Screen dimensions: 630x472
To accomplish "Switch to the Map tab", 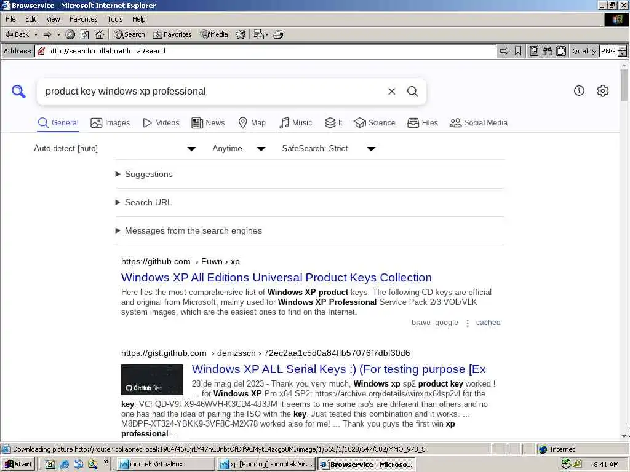I will click(252, 123).
